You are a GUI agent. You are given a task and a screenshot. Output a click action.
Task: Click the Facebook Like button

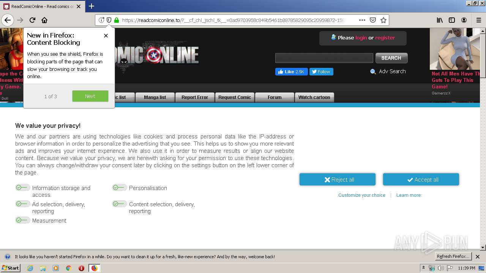coord(291,72)
